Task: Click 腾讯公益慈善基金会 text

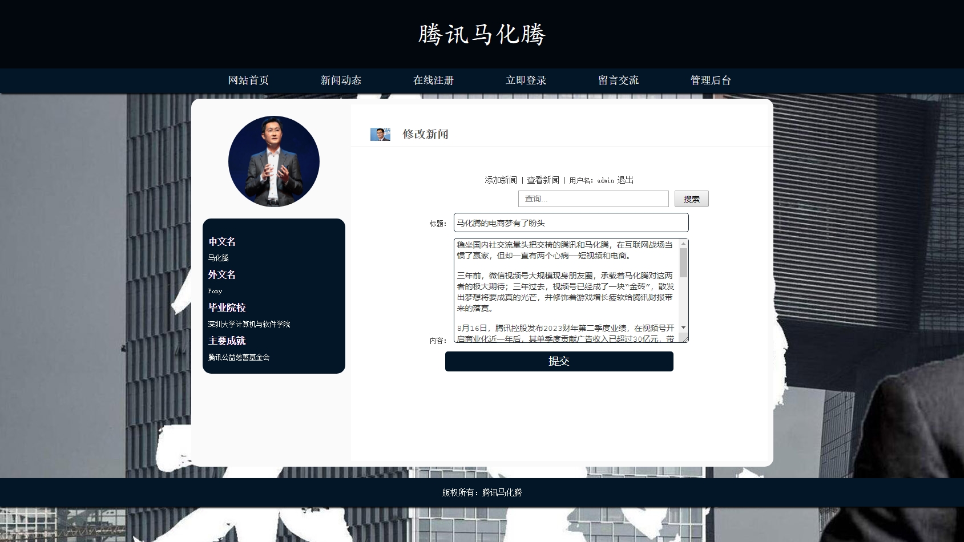Action: point(239,357)
